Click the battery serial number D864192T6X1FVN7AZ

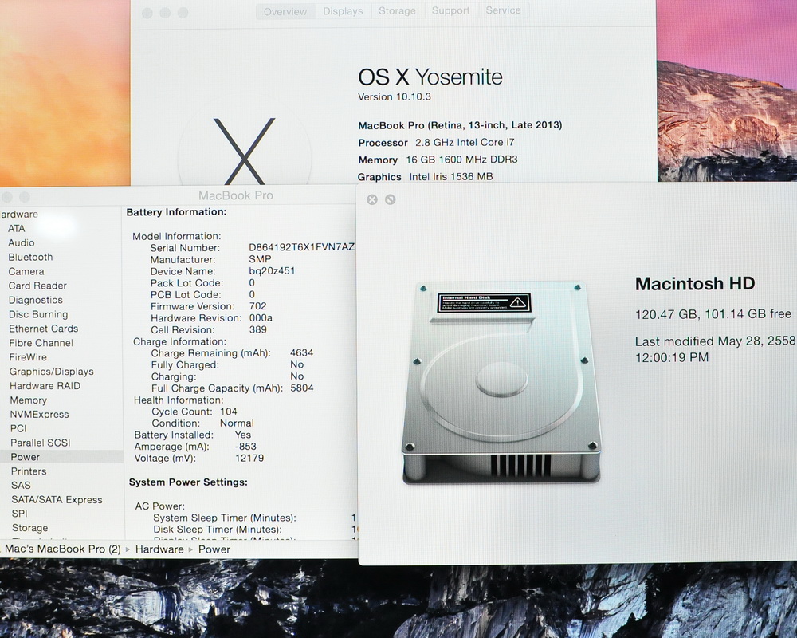tap(301, 247)
